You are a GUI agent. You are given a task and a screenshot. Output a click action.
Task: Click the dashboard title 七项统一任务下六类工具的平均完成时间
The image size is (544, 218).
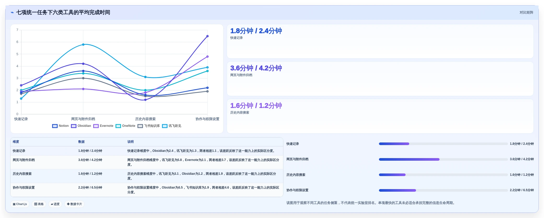[x=63, y=13]
